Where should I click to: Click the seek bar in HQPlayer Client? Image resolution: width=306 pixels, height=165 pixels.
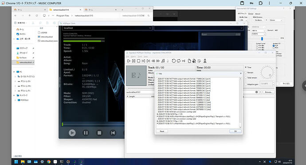click(93, 124)
